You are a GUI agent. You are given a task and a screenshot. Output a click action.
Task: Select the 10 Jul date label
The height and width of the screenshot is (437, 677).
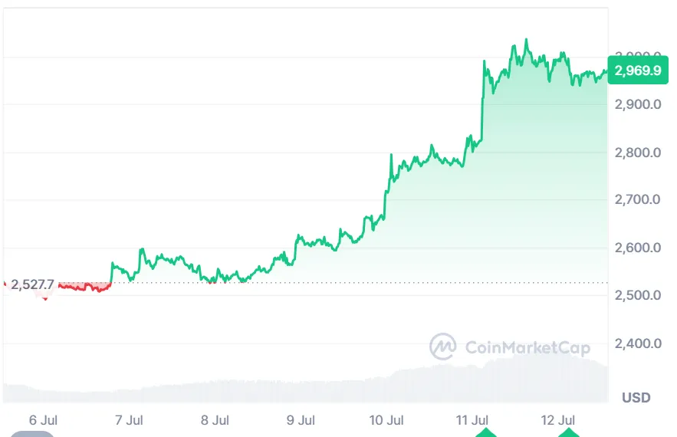[386, 420]
